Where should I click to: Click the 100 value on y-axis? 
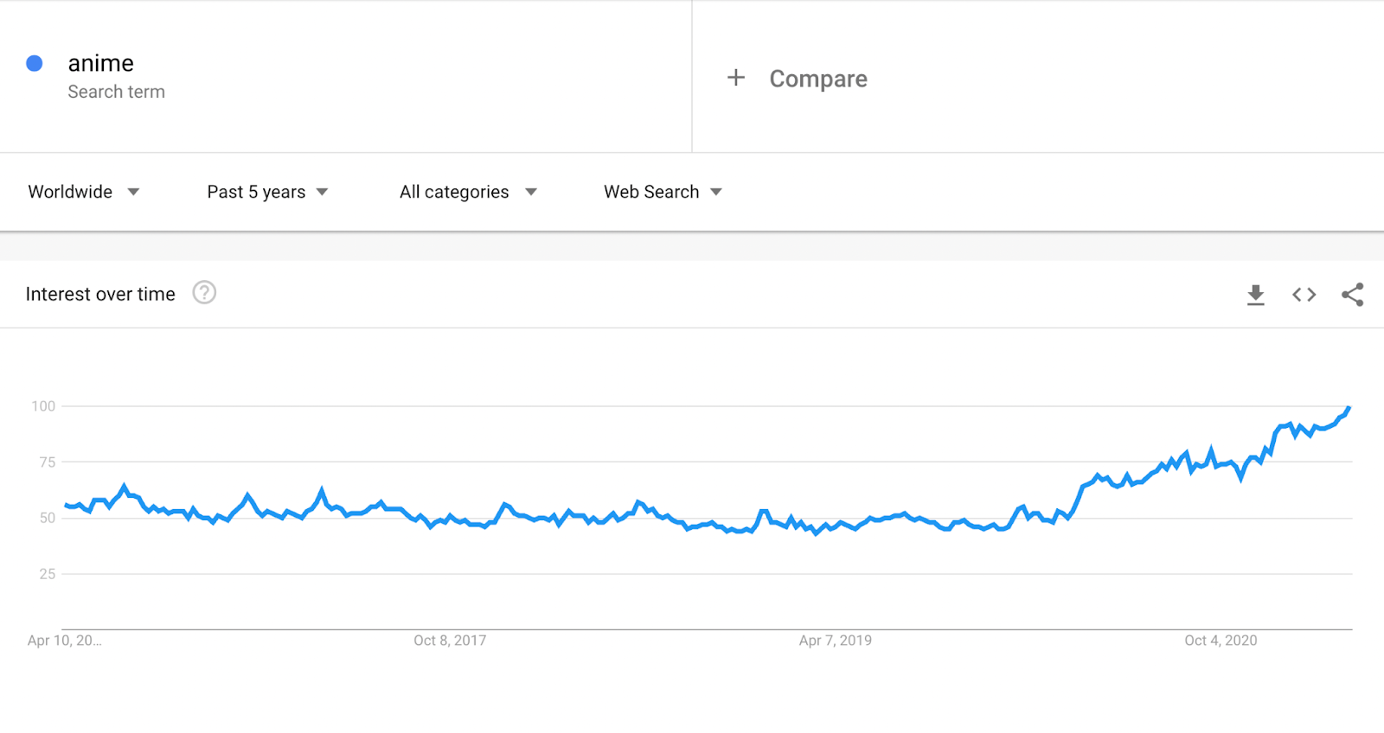click(43, 406)
